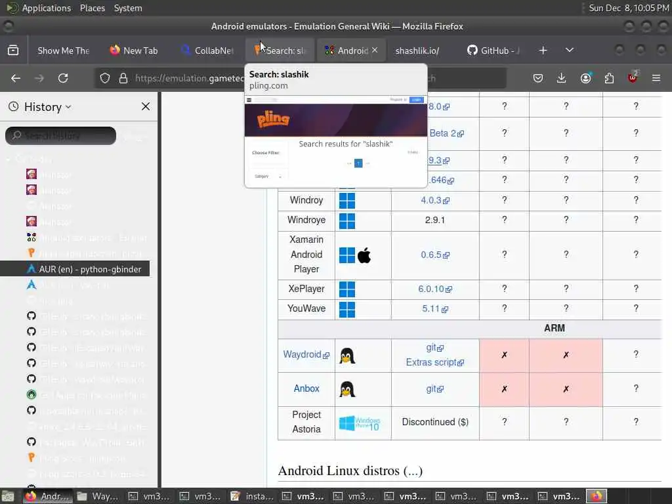
Task: Open the System menu
Action: pos(128,8)
